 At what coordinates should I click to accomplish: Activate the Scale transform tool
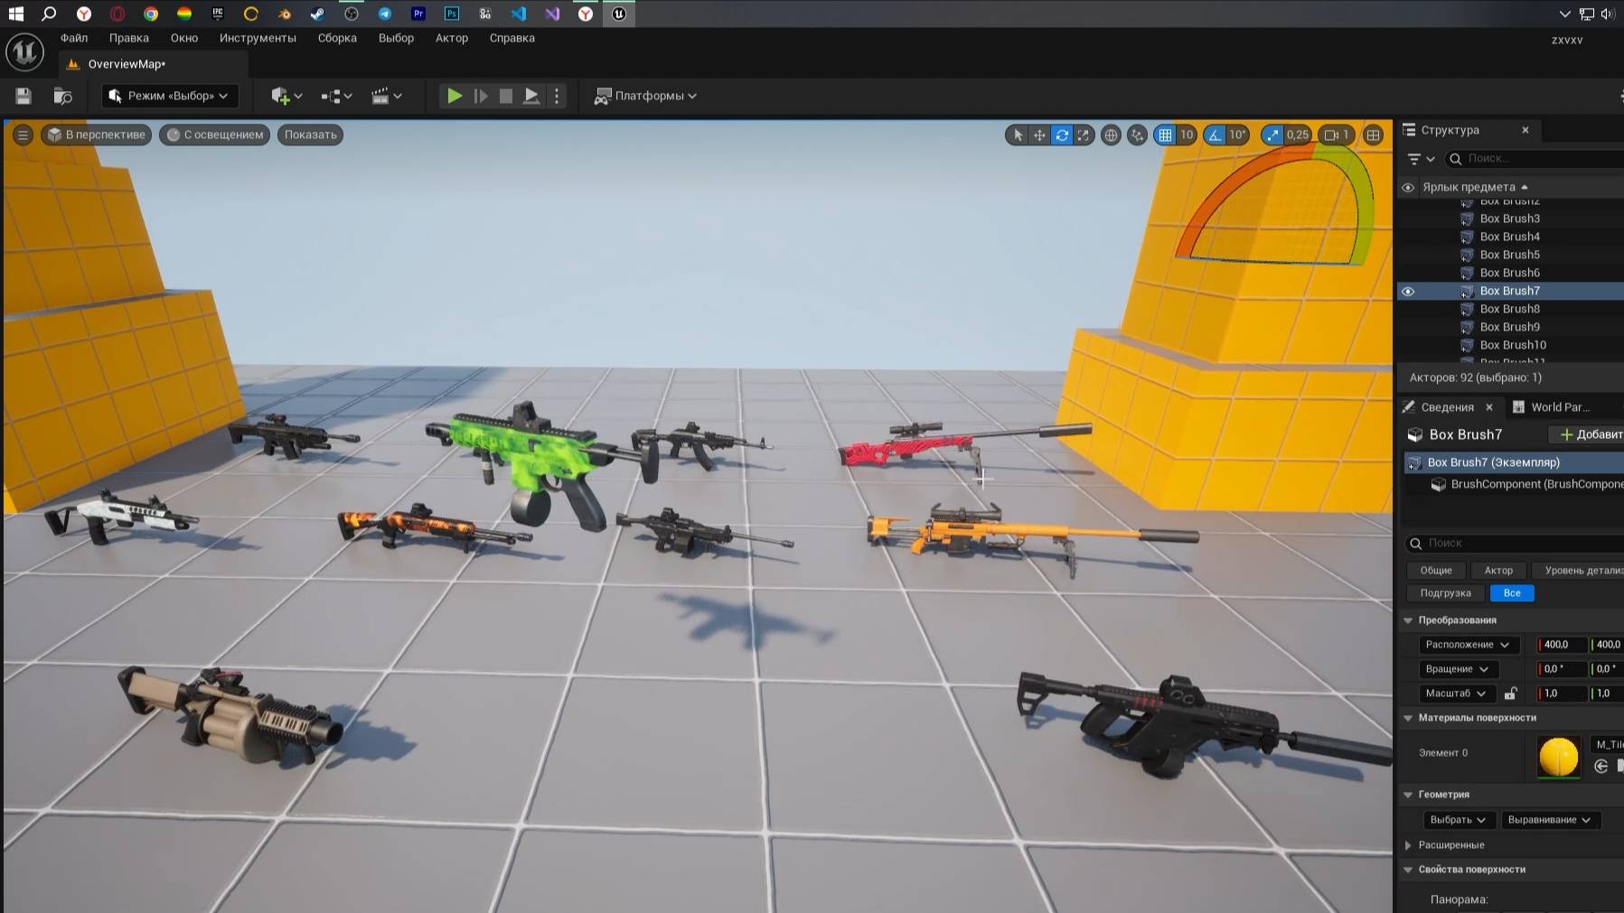(1084, 135)
